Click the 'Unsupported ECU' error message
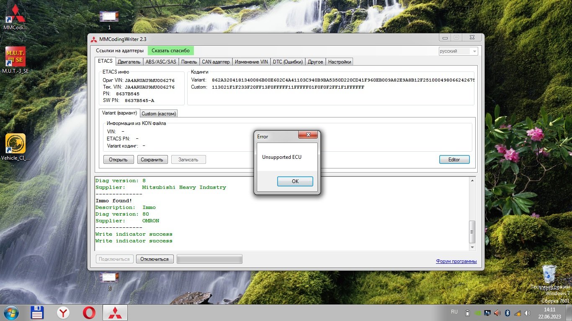The height and width of the screenshot is (321, 572). tap(282, 157)
